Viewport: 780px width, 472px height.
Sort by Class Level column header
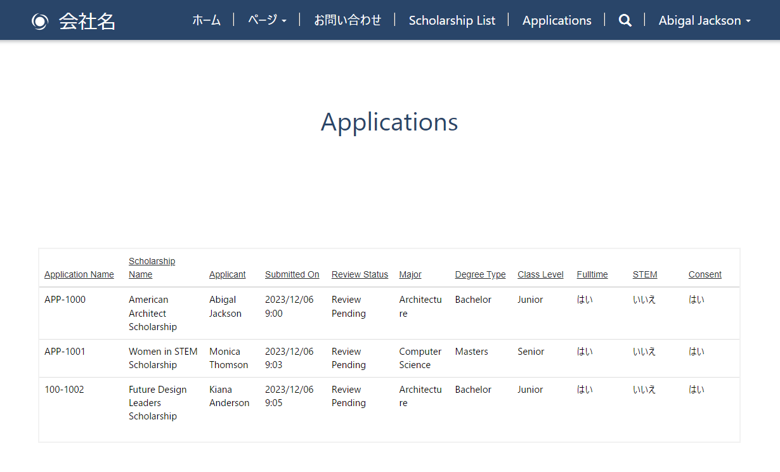(540, 274)
